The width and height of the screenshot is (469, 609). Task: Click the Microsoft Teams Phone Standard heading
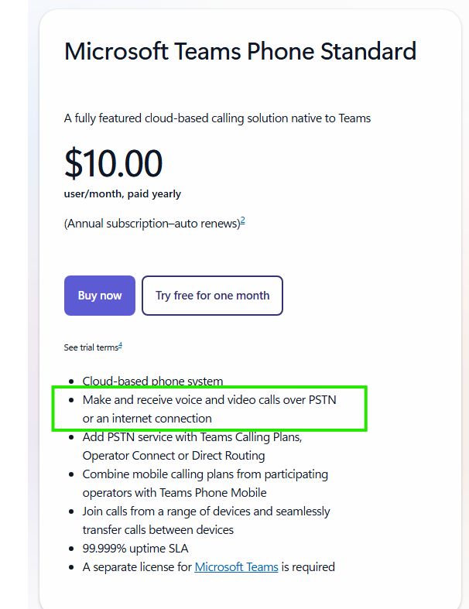[x=240, y=52]
